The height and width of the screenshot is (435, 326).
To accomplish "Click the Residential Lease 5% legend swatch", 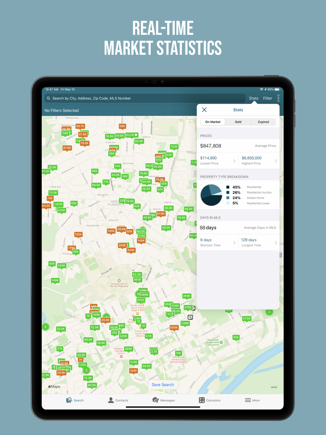I will tap(228, 203).
